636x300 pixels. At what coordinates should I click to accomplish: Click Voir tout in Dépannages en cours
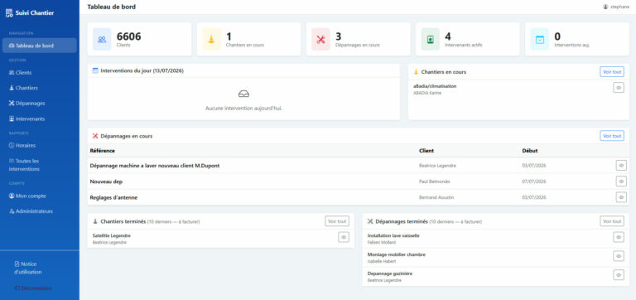coord(612,136)
